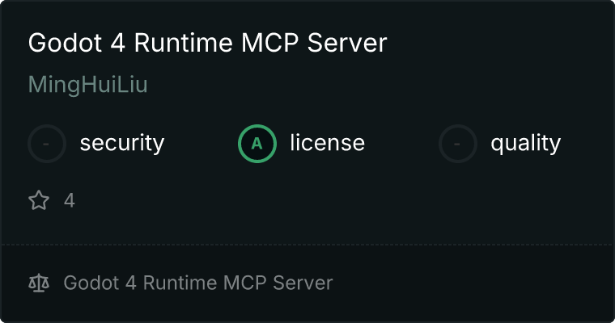Viewport: 615px width, 323px height.
Task: Click empty card area right of star count
Action: [324, 200]
